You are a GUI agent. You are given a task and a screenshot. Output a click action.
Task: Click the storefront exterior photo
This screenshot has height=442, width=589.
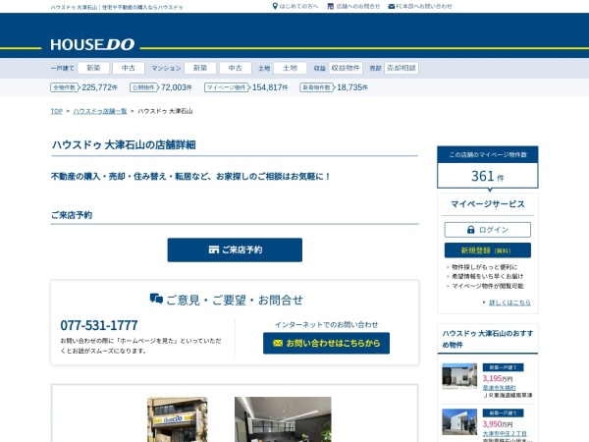(178, 419)
